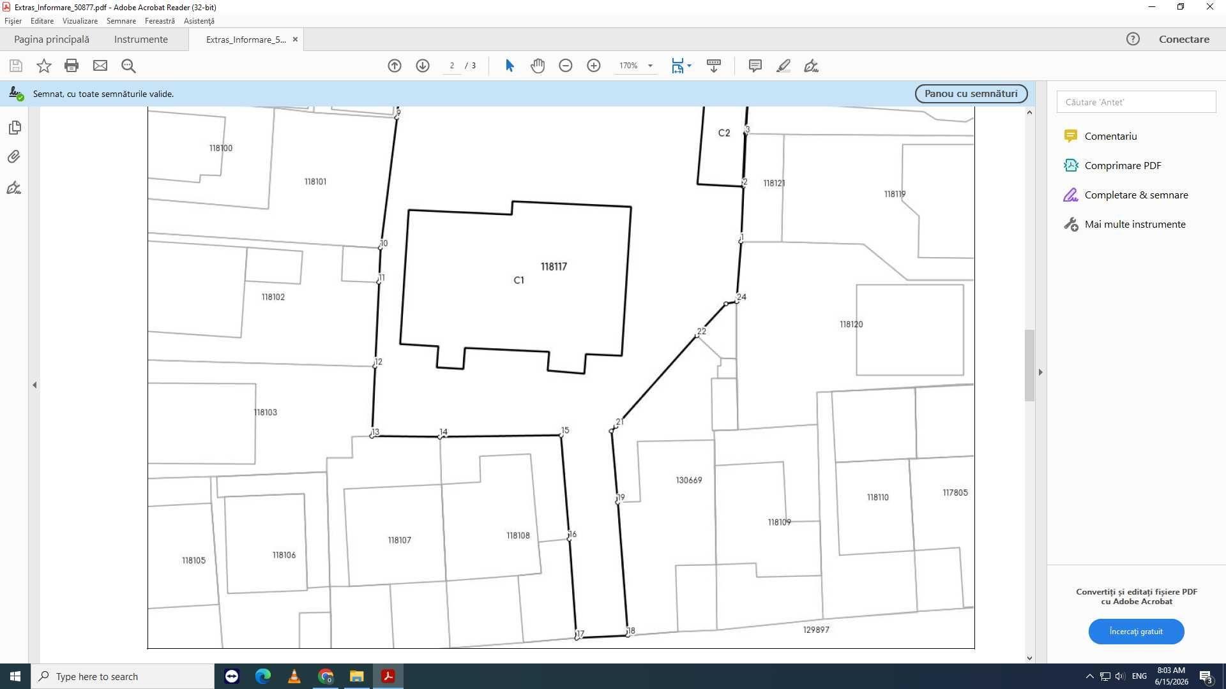Add file to starred bookmarks
Screen dimensions: 1226x689
(43, 66)
